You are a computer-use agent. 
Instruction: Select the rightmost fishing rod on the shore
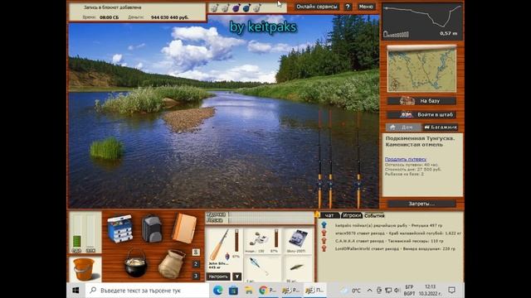click(x=358, y=159)
